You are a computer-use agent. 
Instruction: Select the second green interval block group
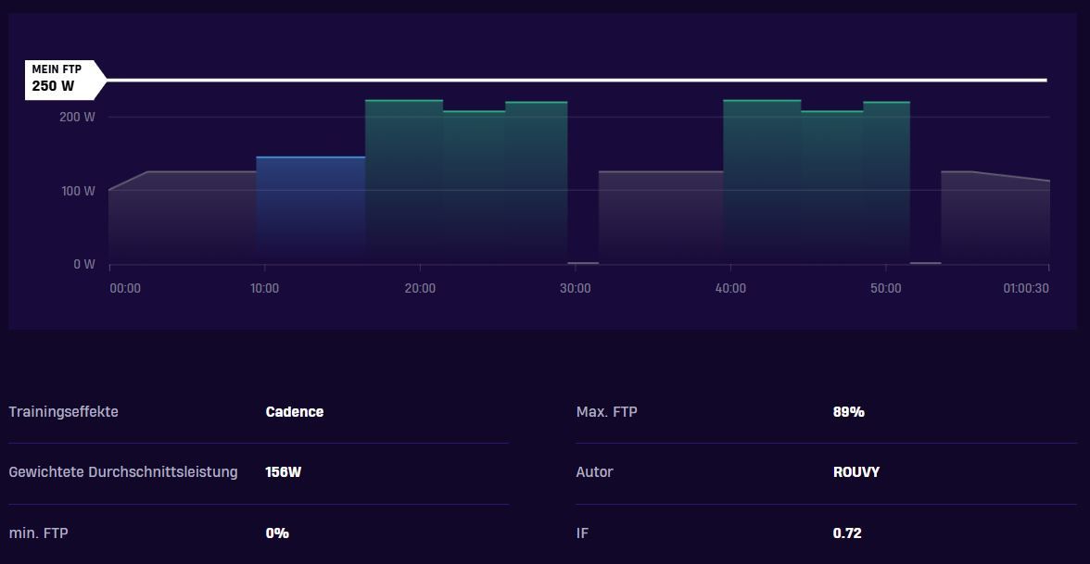(x=816, y=182)
